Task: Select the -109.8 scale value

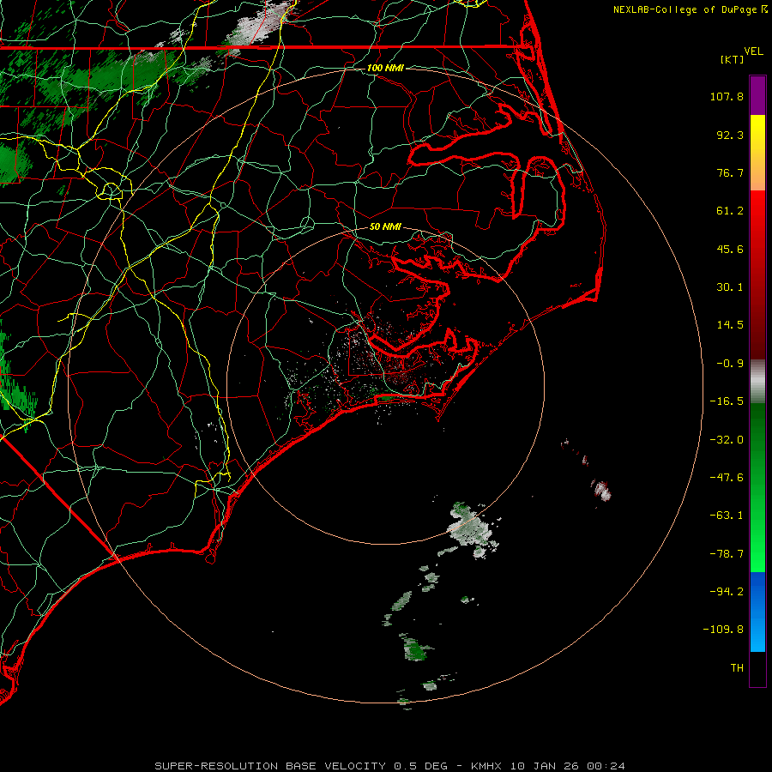Action: pos(723,630)
